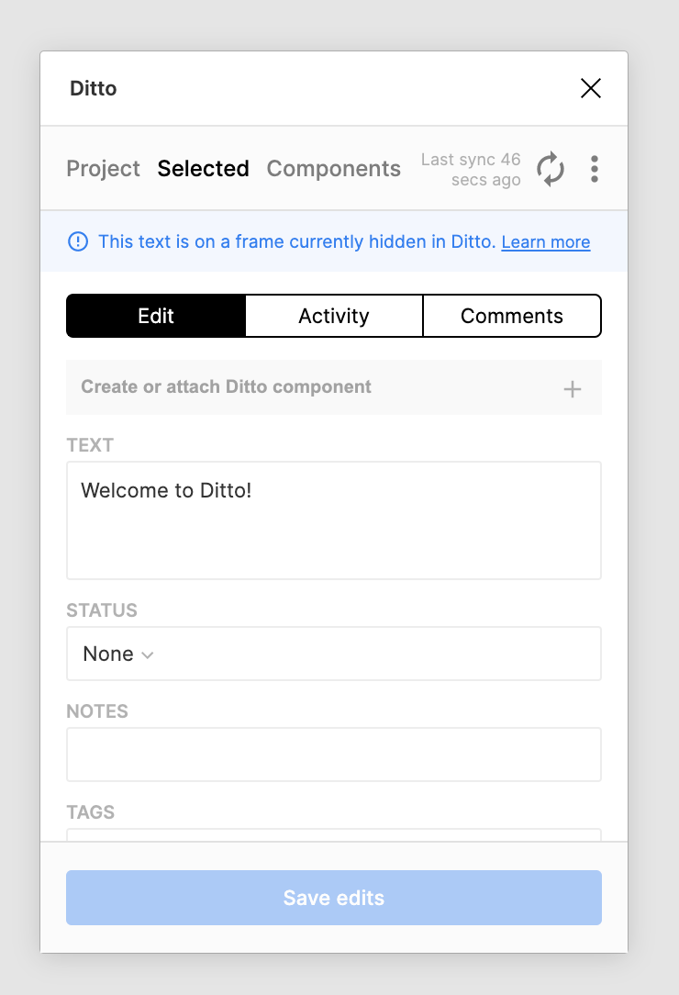
Task: Show the Activity segment
Action: 334,316
